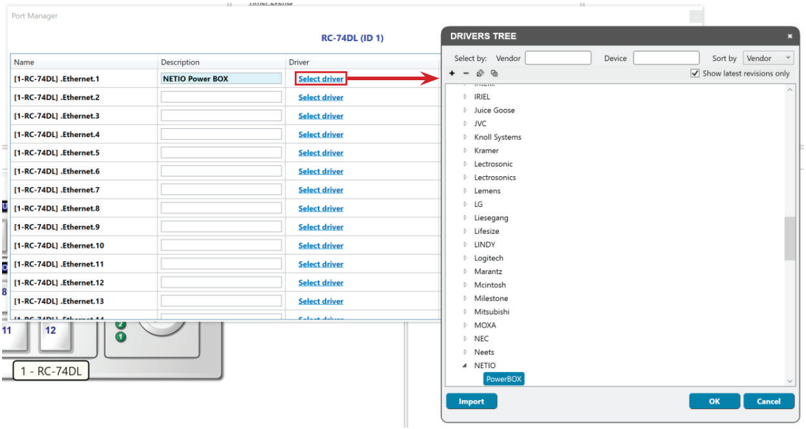
Task: Click the Import button
Action: pyautogui.click(x=472, y=402)
